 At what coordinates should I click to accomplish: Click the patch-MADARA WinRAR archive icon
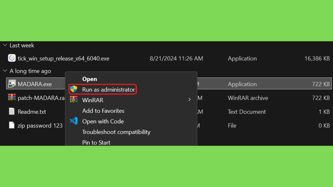(x=12, y=97)
